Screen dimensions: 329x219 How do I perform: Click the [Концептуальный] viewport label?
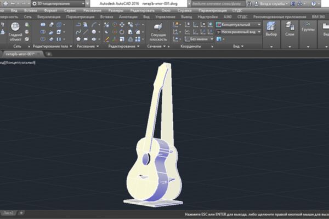(x=20, y=62)
